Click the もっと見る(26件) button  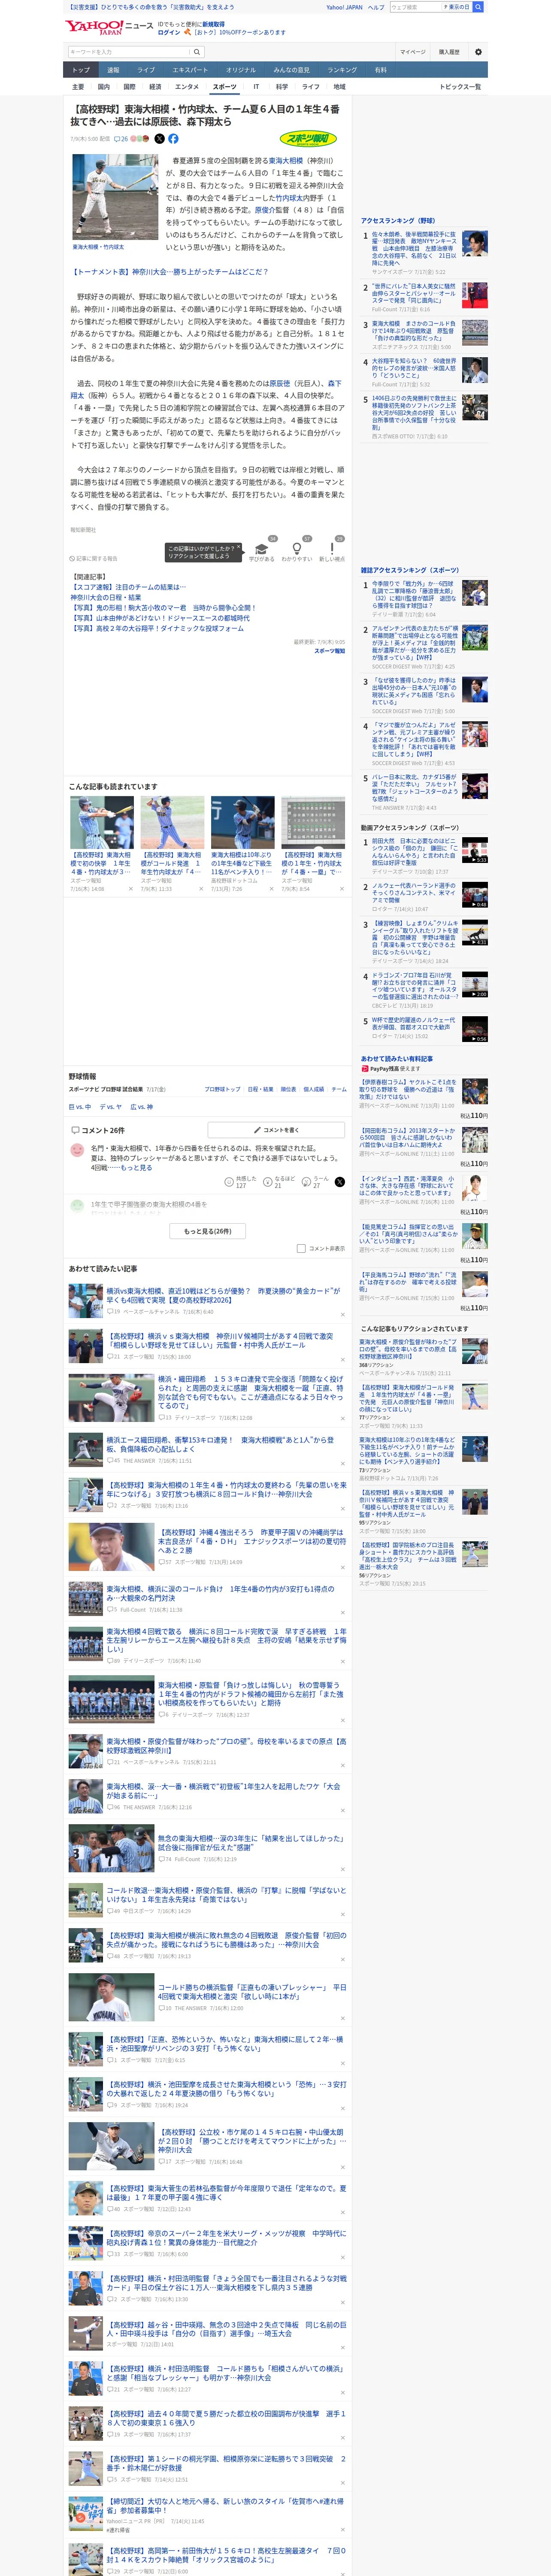tap(208, 1231)
